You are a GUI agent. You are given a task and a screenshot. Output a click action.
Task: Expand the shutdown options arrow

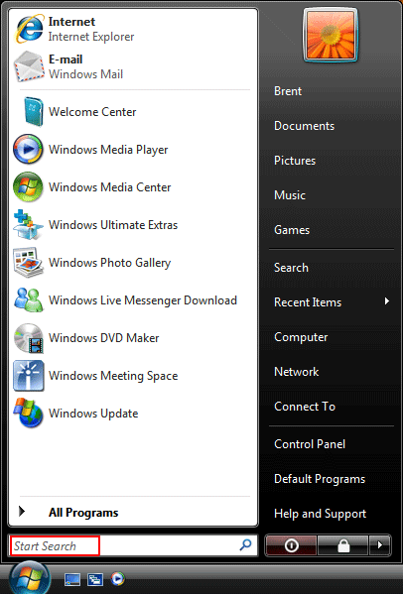(x=379, y=545)
